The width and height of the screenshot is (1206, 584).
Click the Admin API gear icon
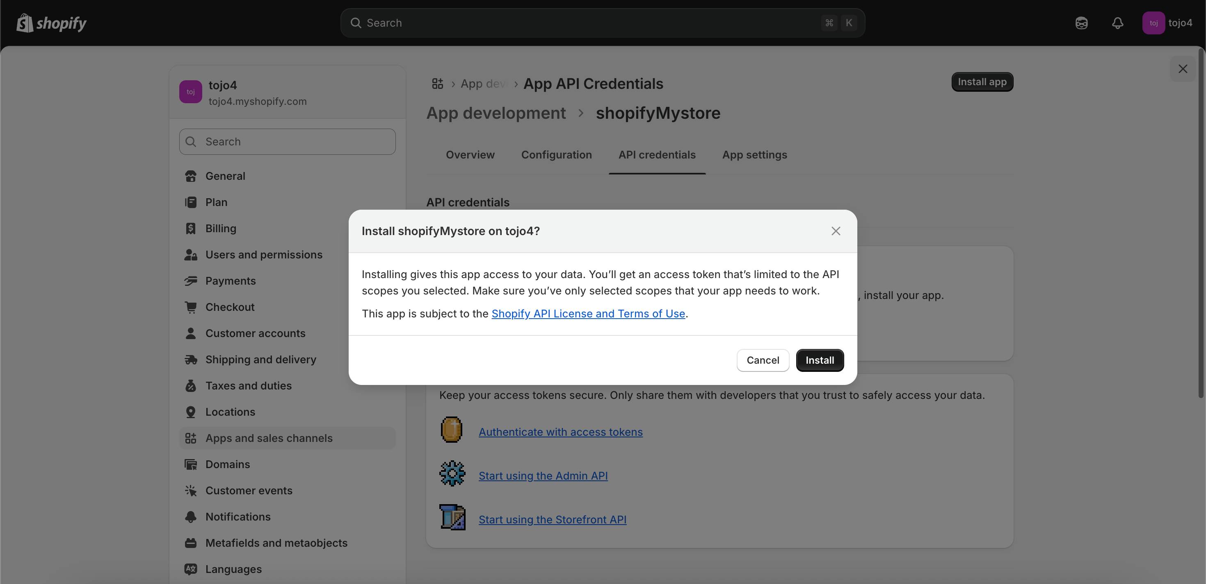click(x=452, y=474)
